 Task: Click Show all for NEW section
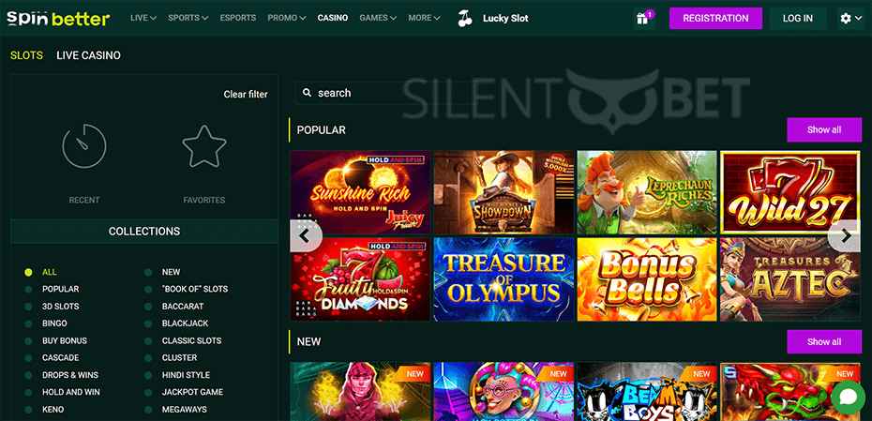(x=824, y=341)
